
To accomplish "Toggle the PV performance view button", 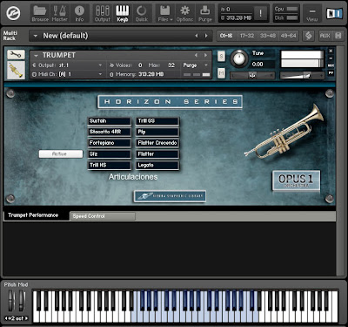I will click(x=331, y=73).
